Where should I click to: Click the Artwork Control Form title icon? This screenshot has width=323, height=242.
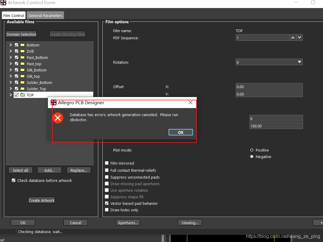3,3
